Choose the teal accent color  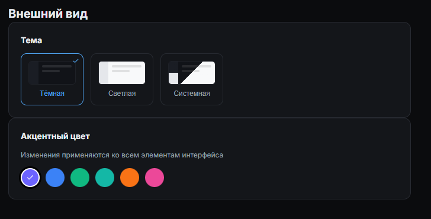tap(105, 178)
